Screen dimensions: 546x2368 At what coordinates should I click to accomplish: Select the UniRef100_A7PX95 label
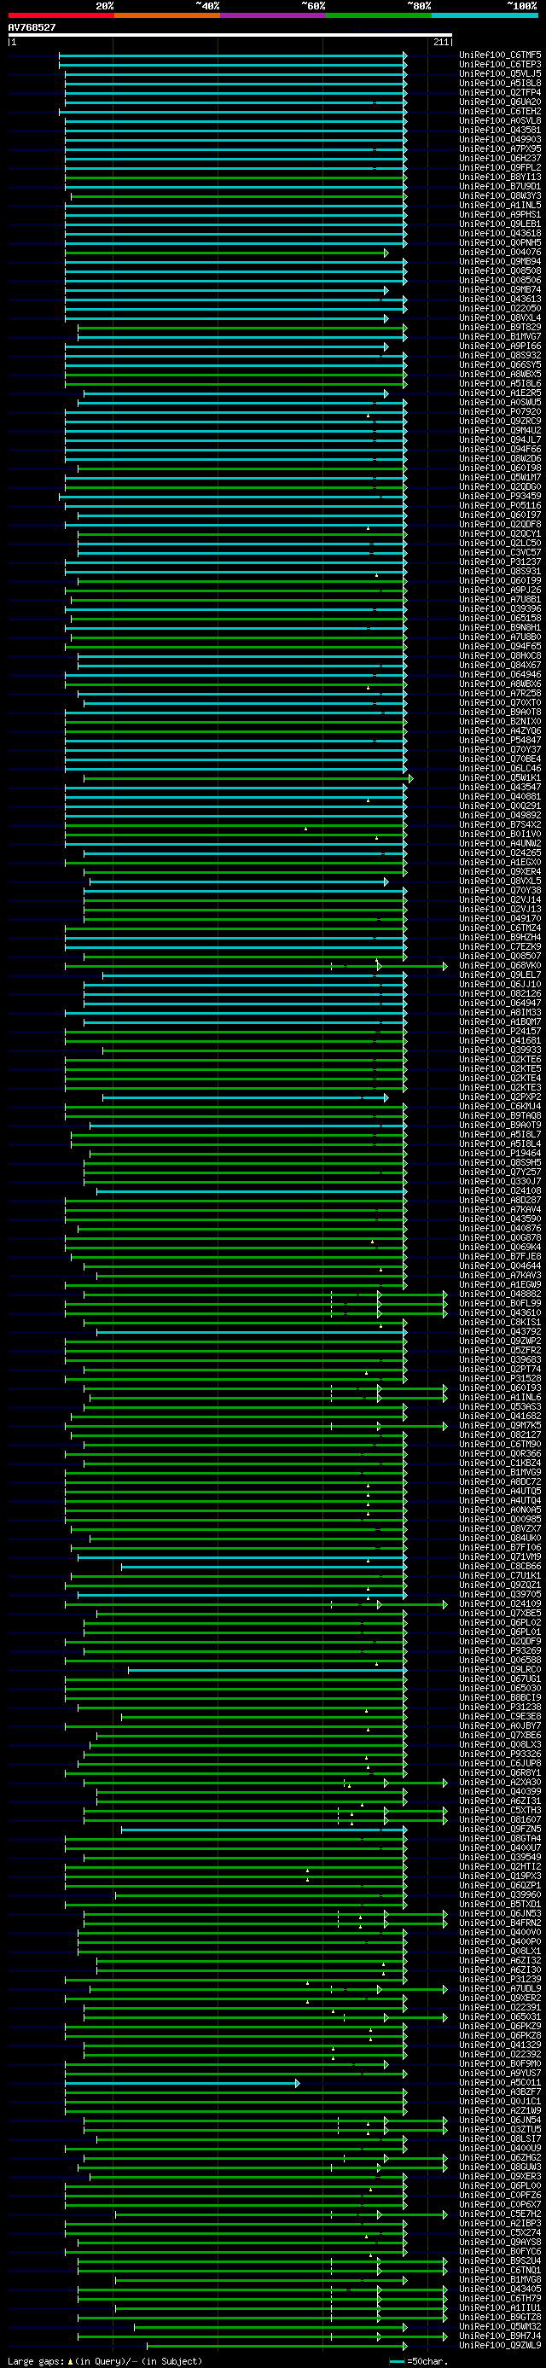(x=500, y=149)
